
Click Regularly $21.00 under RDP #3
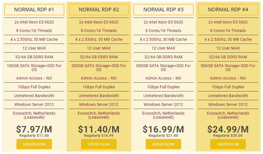click(x=163, y=136)
